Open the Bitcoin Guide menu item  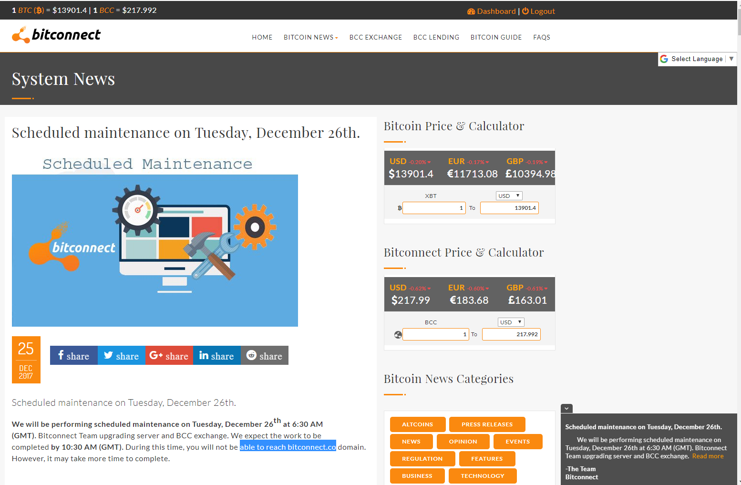496,37
